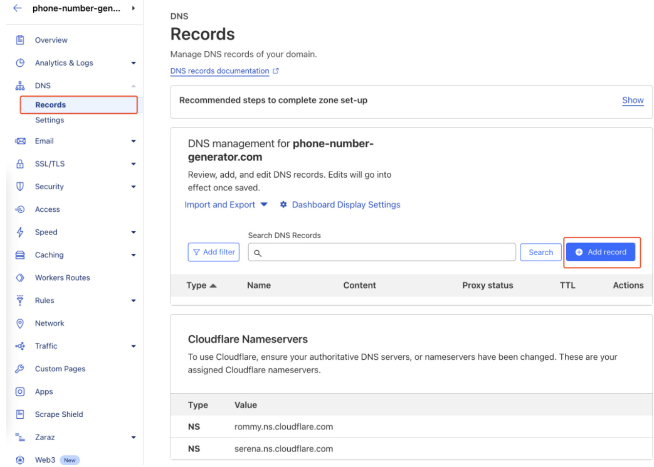
Task: Expand the Caching submenu arrow
Action: 133,255
